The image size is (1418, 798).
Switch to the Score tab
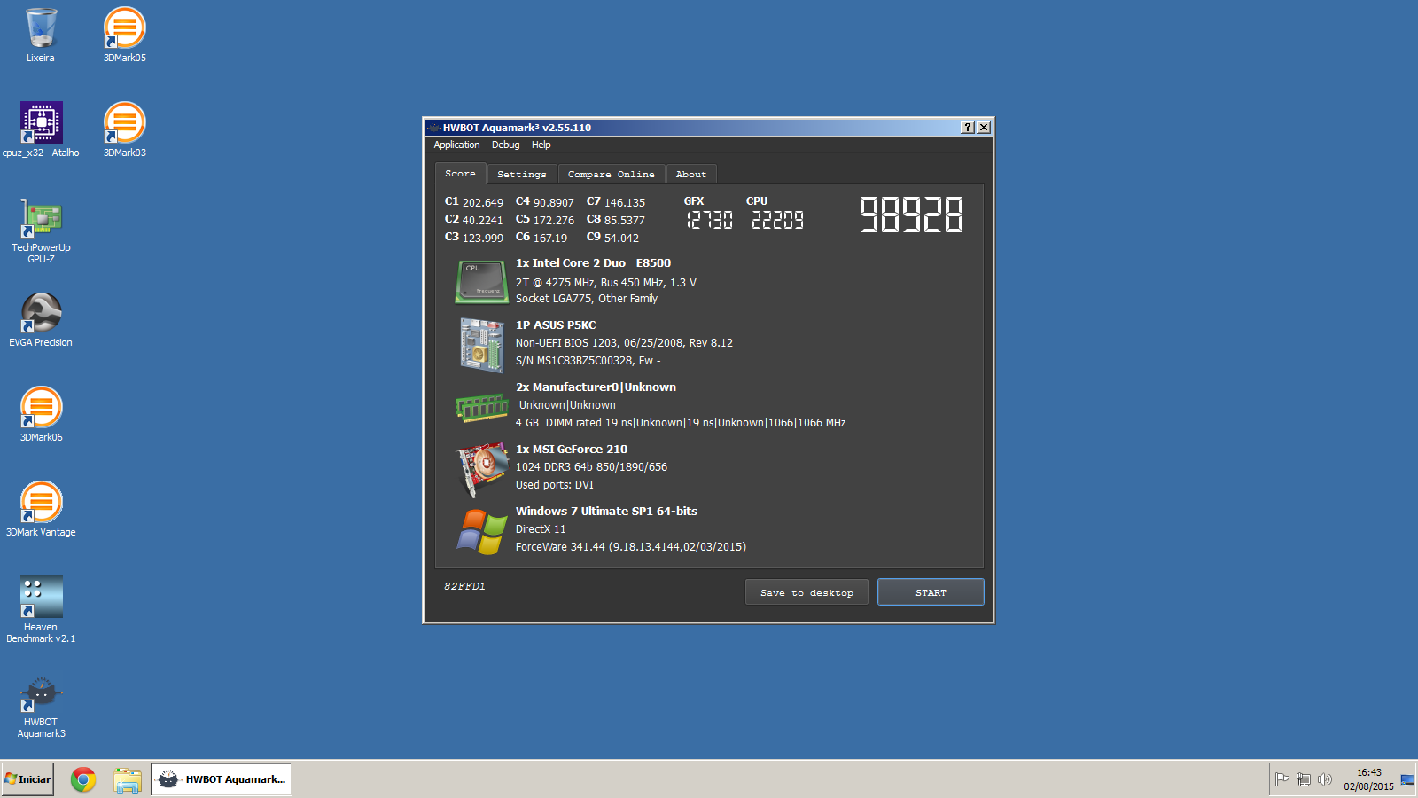[x=460, y=173]
